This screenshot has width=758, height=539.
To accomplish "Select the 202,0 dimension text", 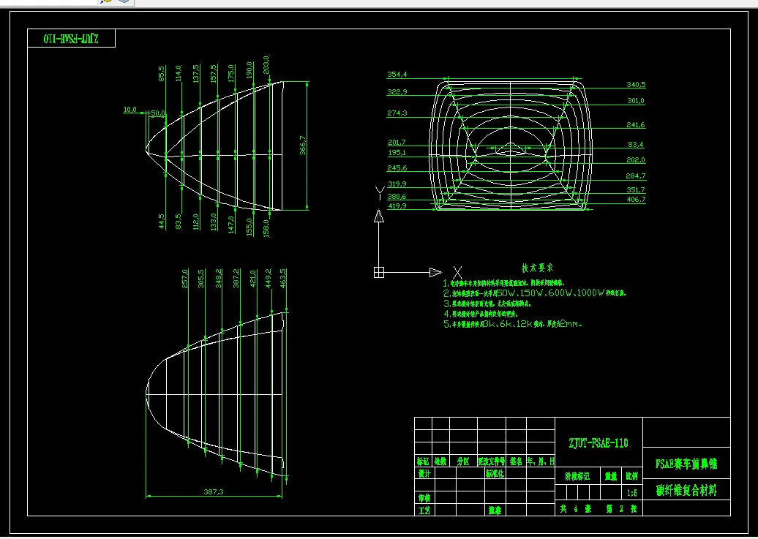I will coord(636,159).
